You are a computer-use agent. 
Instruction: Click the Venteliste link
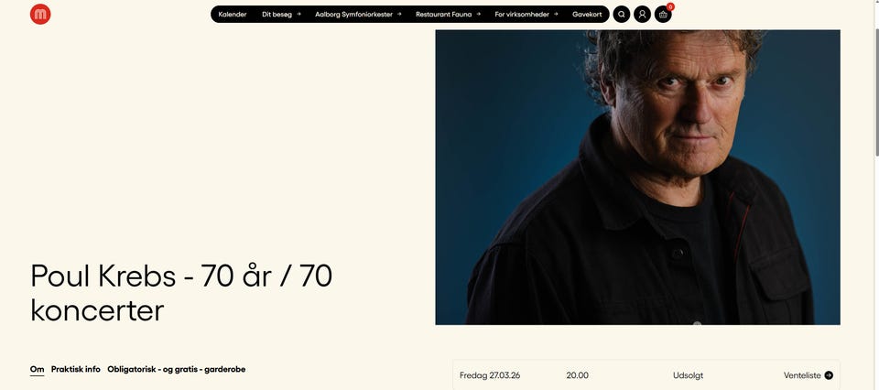coord(802,375)
